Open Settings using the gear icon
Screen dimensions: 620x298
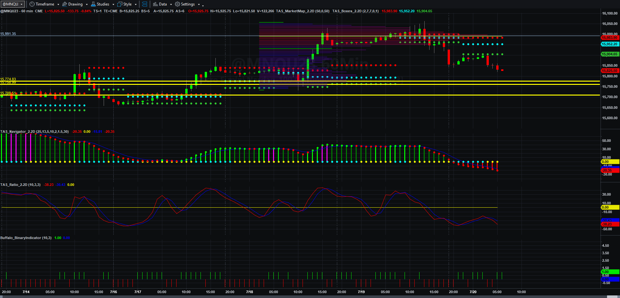coord(178,4)
